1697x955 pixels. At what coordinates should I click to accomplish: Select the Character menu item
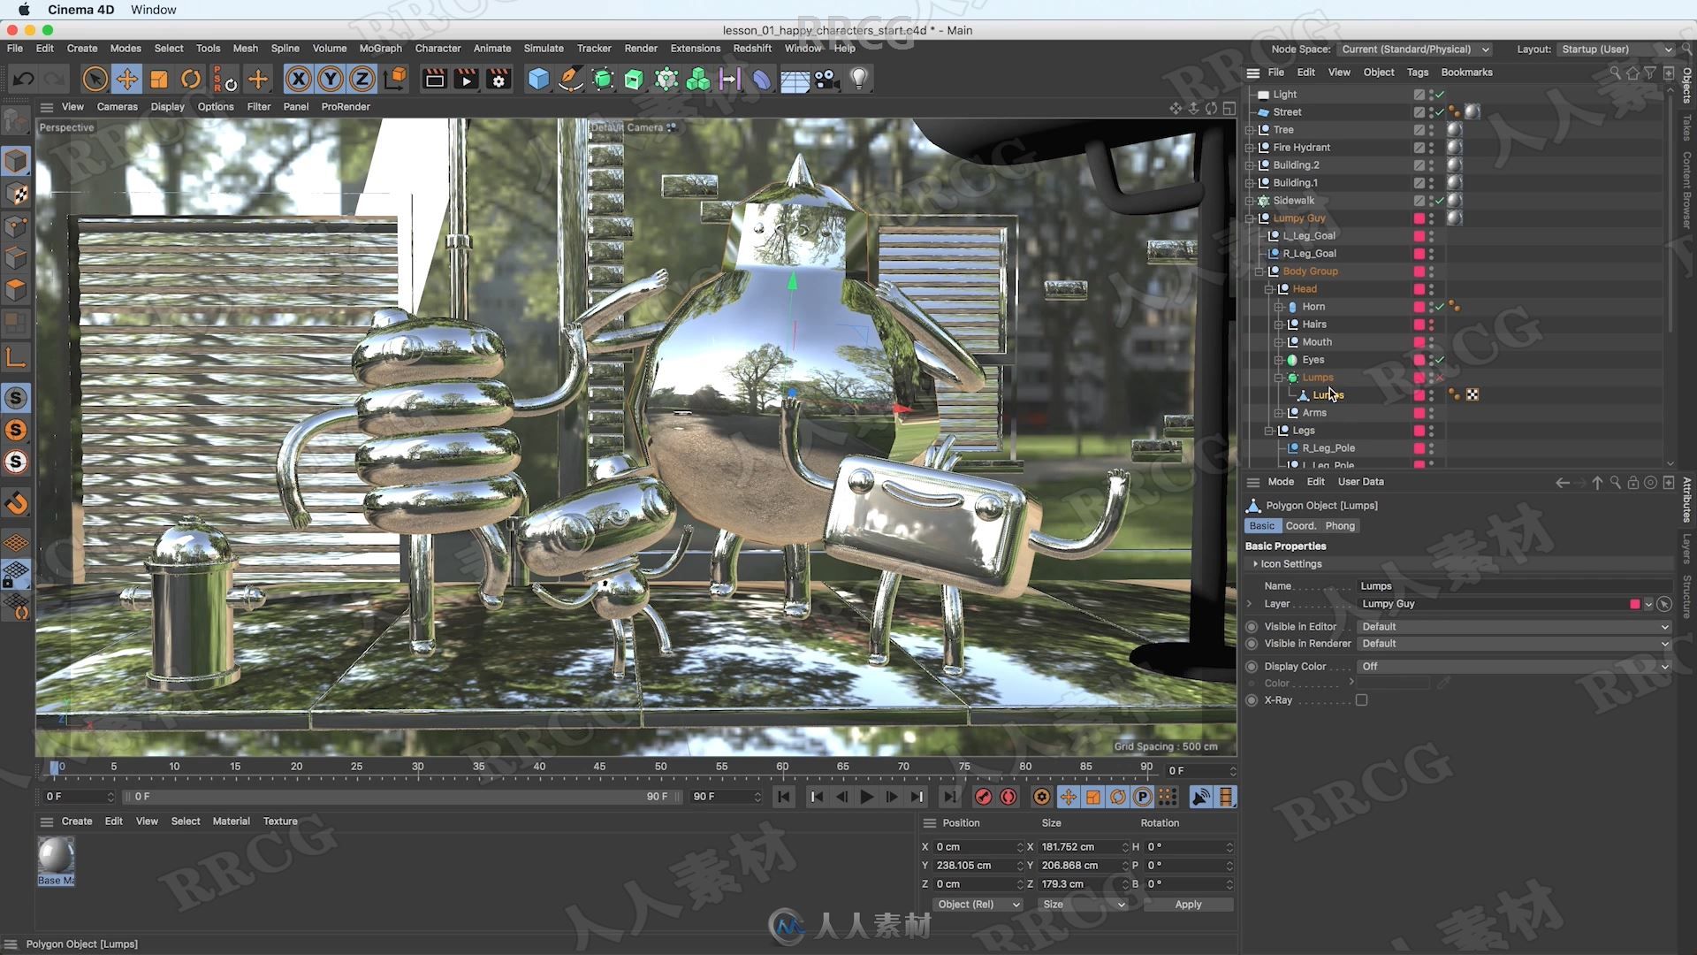click(438, 48)
